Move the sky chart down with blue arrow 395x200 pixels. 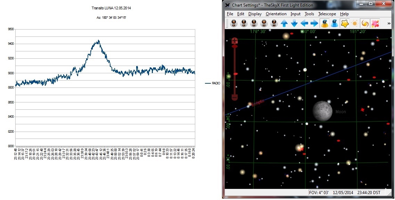(294, 23)
